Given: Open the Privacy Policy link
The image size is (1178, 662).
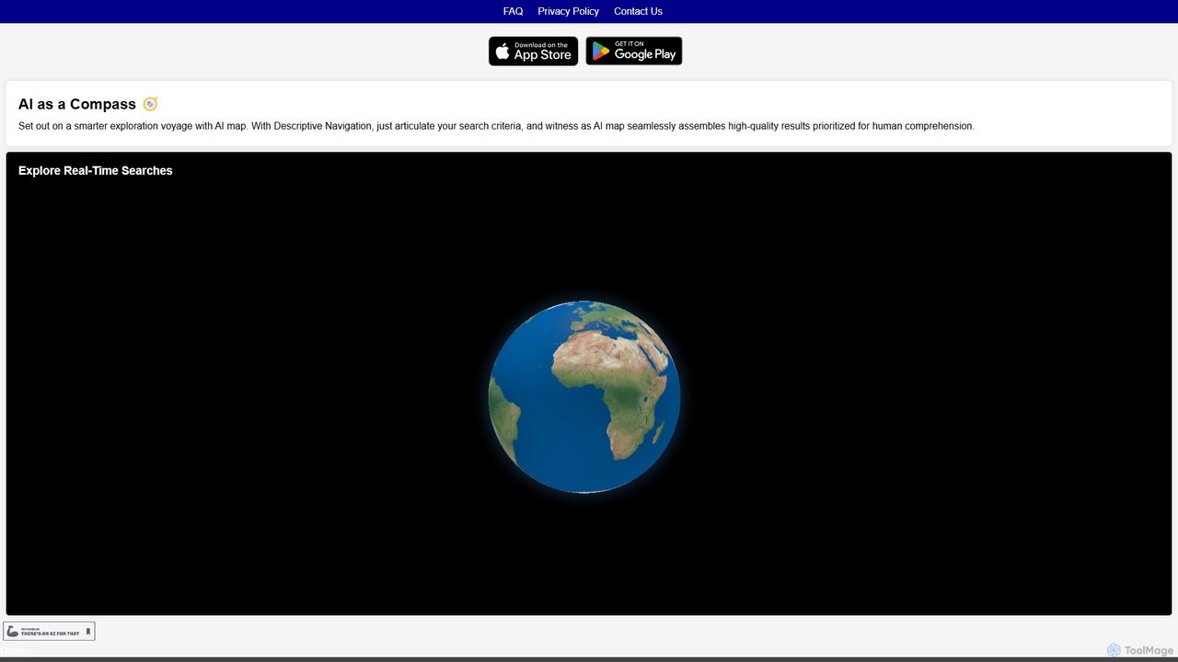Looking at the screenshot, I should pos(568,11).
